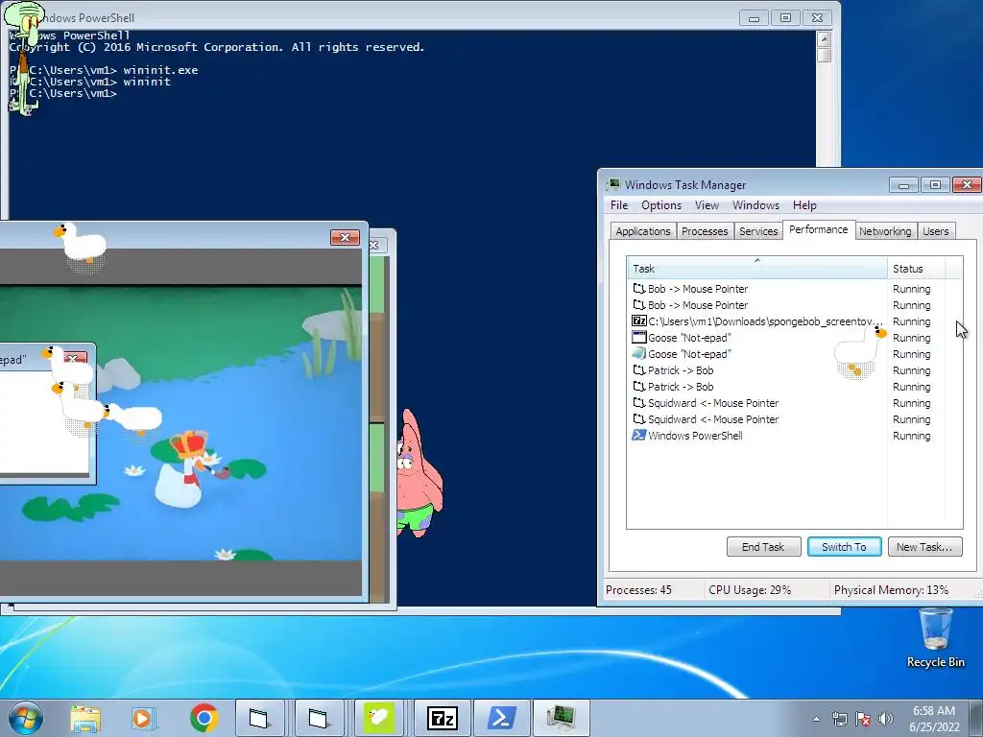Viewport: 983px width, 737px height.
Task: Open the Task Manager Options menu
Action: click(660, 205)
